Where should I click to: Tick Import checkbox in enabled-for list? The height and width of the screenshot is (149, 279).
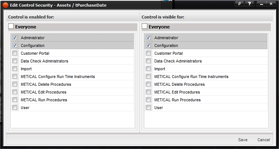14,68
